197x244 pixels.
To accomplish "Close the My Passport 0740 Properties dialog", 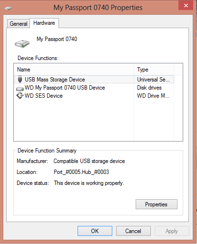I will tap(186, 6).
